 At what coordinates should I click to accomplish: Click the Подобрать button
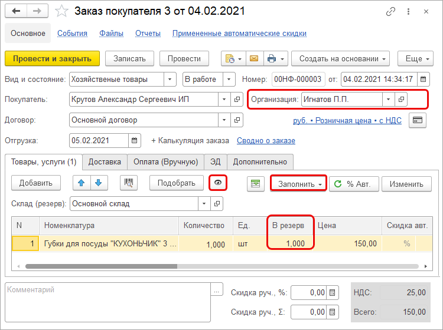coord(177,183)
